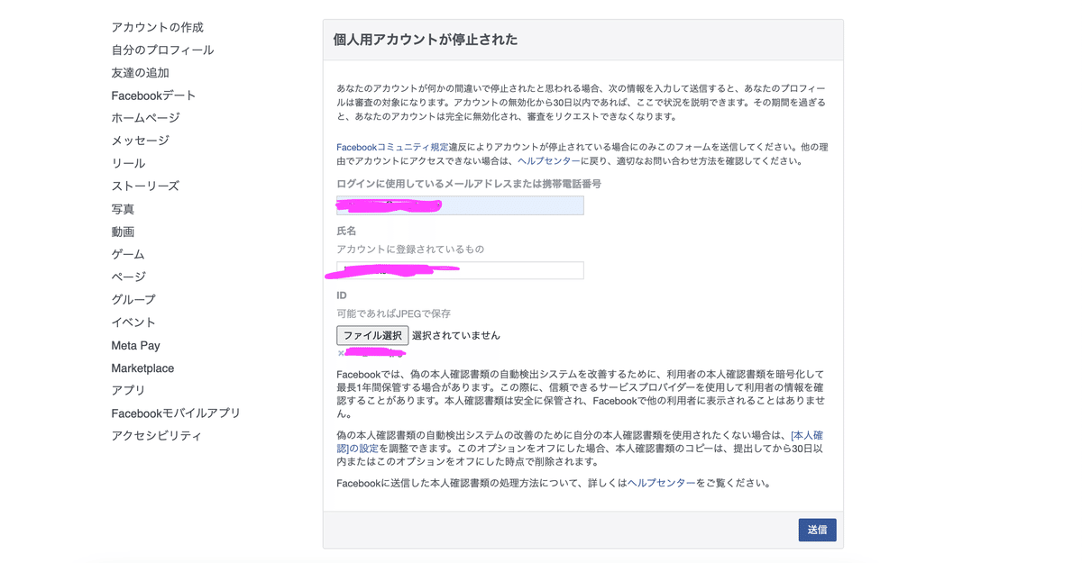Go to the アクセシビリティ topic
Viewport: 1082px width, 563px height.
click(157, 435)
